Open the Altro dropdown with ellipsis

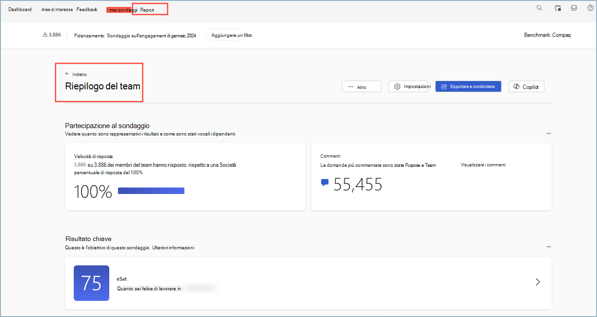(361, 86)
